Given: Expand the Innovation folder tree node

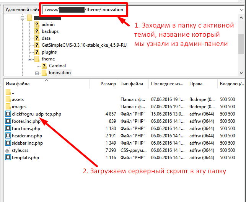Looking at the screenshot, I should pos(37,73).
